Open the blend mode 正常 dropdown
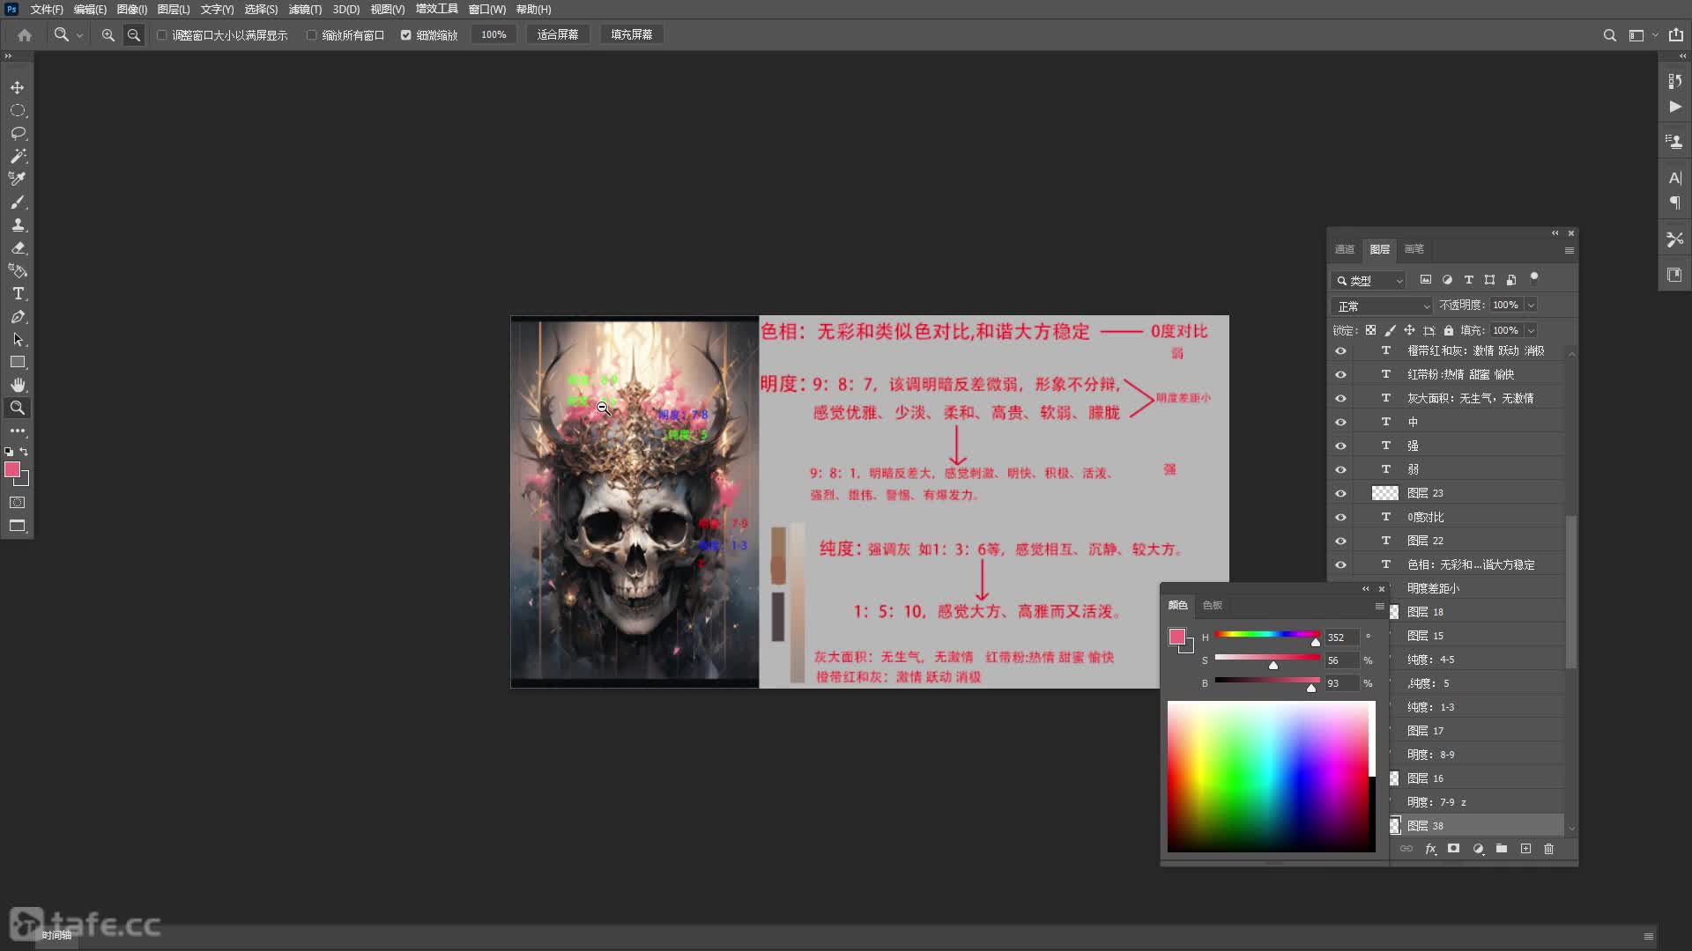 tap(1382, 306)
